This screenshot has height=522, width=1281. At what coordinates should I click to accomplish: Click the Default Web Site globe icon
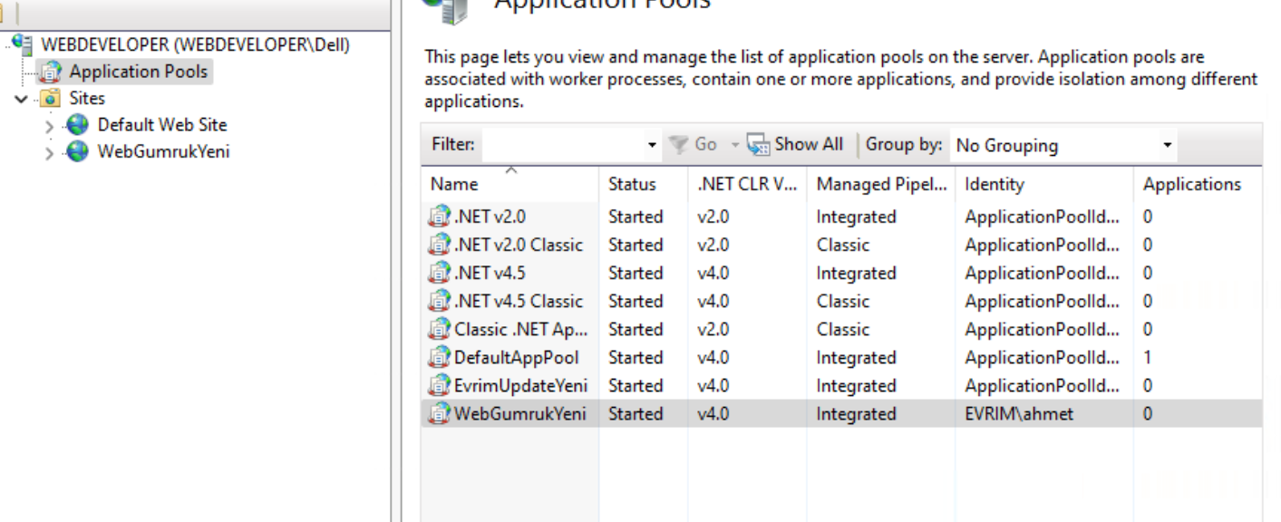[x=78, y=125]
